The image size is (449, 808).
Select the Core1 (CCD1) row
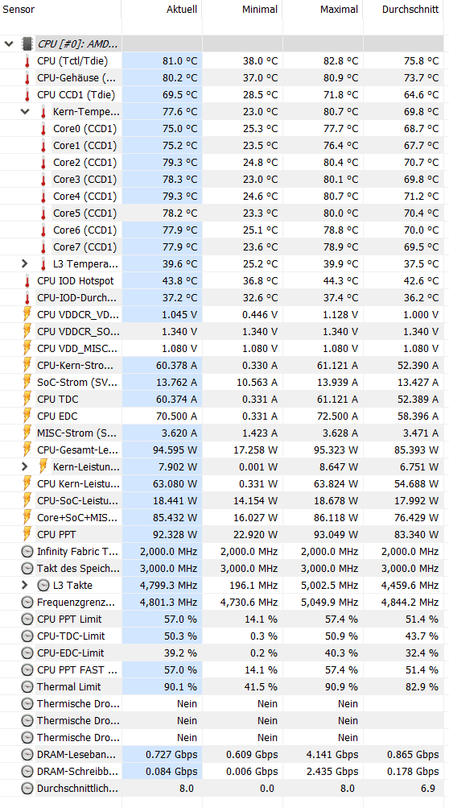pyautogui.click(x=221, y=145)
